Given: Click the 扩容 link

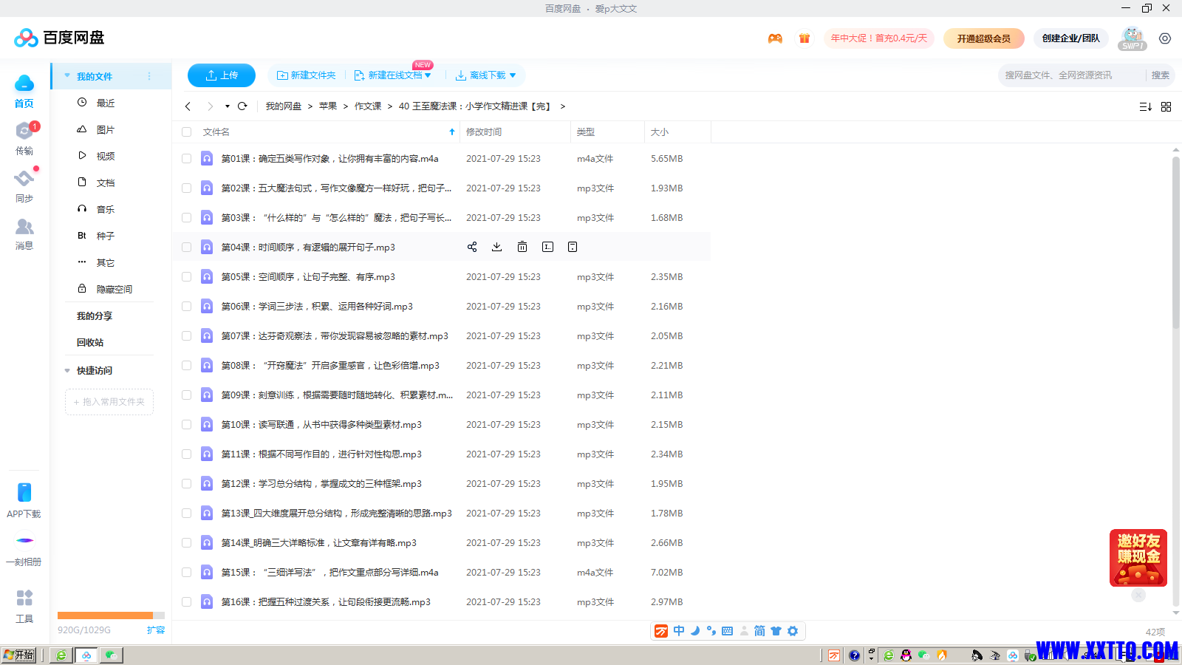Looking at the screenshot, I should point(156,630).
